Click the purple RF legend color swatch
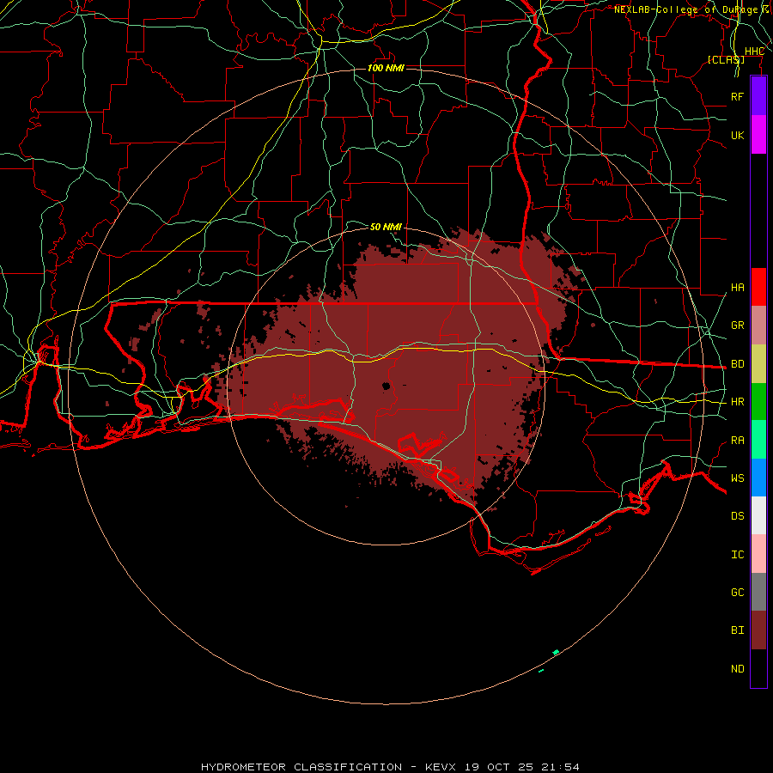 [758, 96]
